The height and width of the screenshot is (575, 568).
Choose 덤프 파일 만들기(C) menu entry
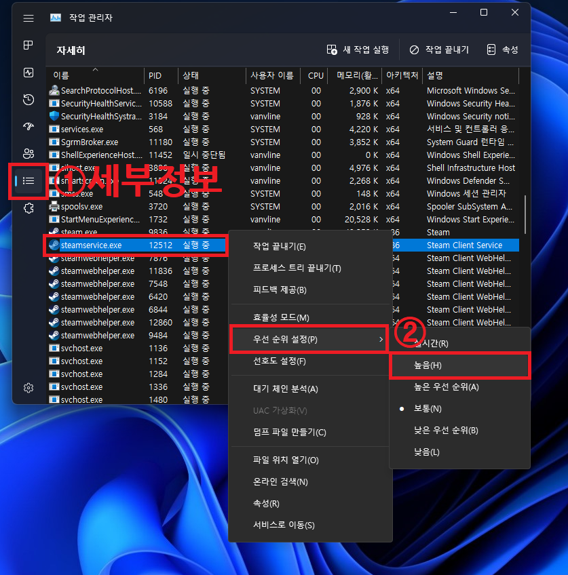click(x=310, y=433)
